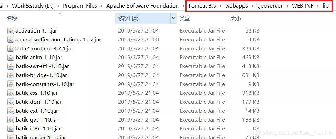Click the animal-sniffer-annotations-1.17.jar file icon
336x139 pixels.
coord(11,40)
